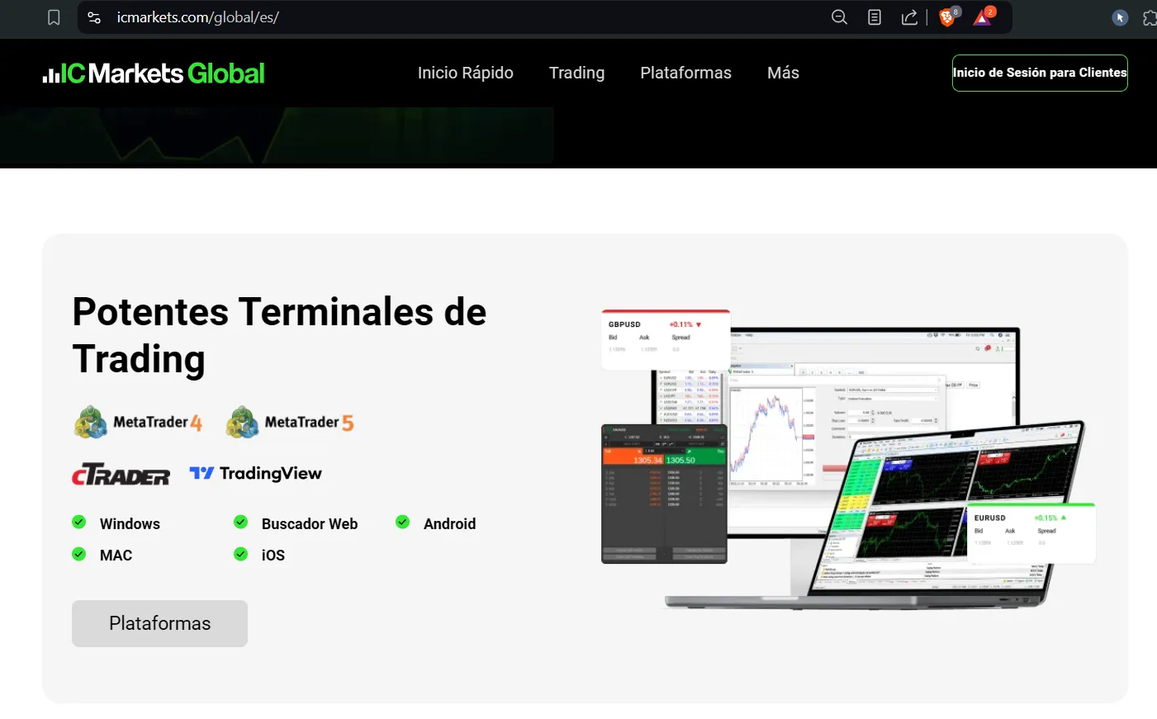Open the Más menu
The height and width of the screenshot is (719, 1157).
(x=783, y=73)
